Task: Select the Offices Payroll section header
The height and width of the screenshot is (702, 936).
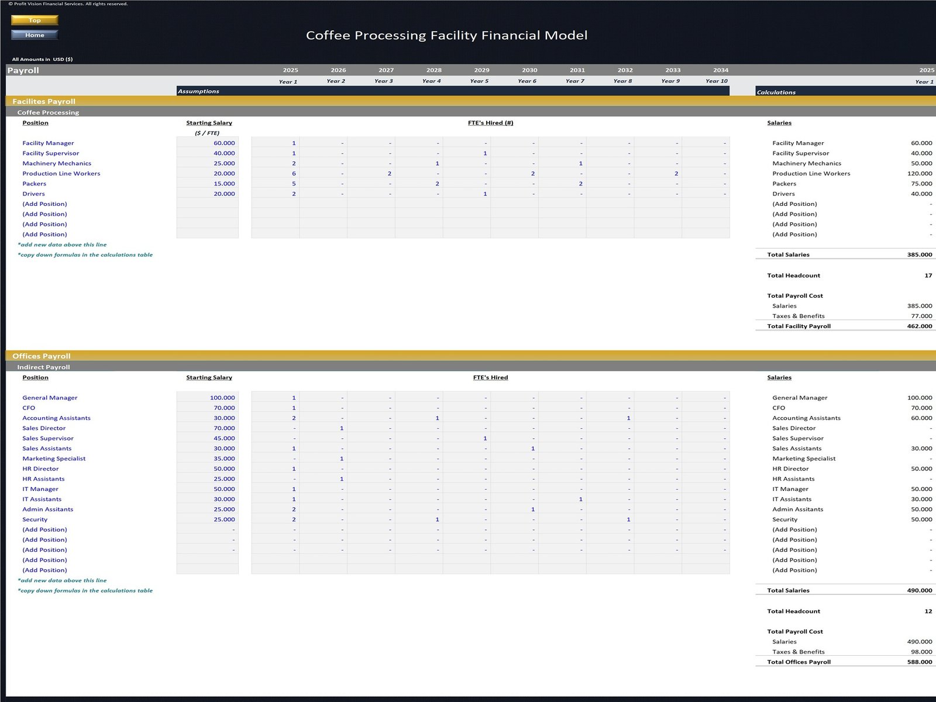Action: (x=42, y=356)
